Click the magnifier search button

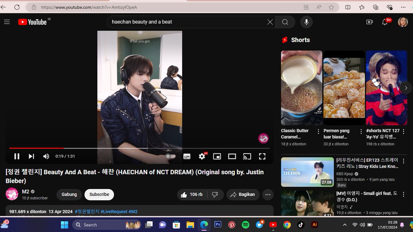[x=285, y=22]
